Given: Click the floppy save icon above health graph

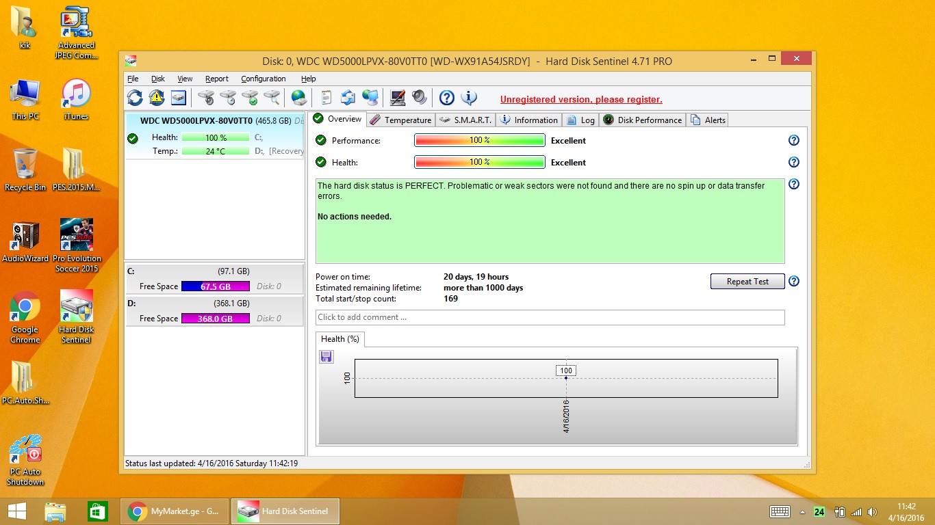Looking at the screenshot, I should (x=326, y=356).
